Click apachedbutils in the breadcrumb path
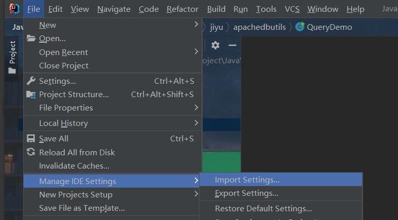398x220 pixels. [x=259, y=27]
